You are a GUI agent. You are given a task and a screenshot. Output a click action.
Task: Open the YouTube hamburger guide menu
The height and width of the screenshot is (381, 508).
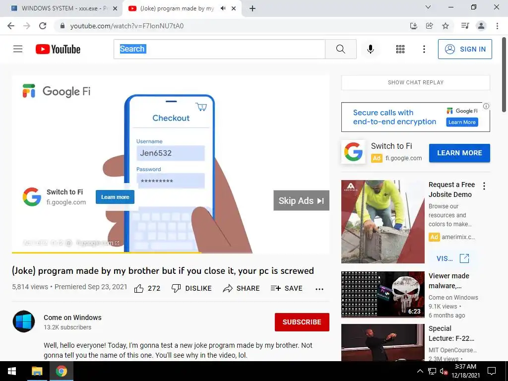pos(18,49)
